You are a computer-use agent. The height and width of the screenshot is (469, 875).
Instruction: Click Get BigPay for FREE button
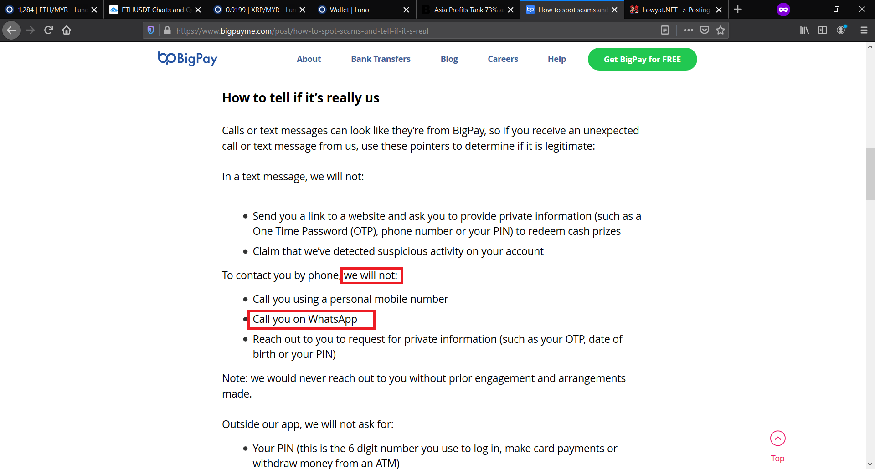point(642,59)
